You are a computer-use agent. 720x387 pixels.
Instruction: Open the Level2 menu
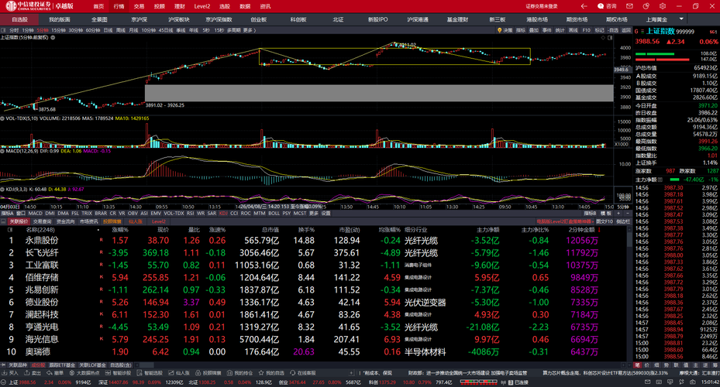coord(202,6)
